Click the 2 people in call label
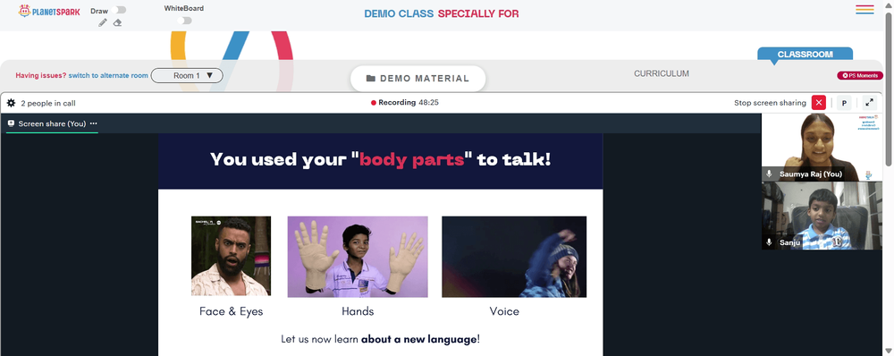Viewport: 894px width, 356px height. point(48,103)
